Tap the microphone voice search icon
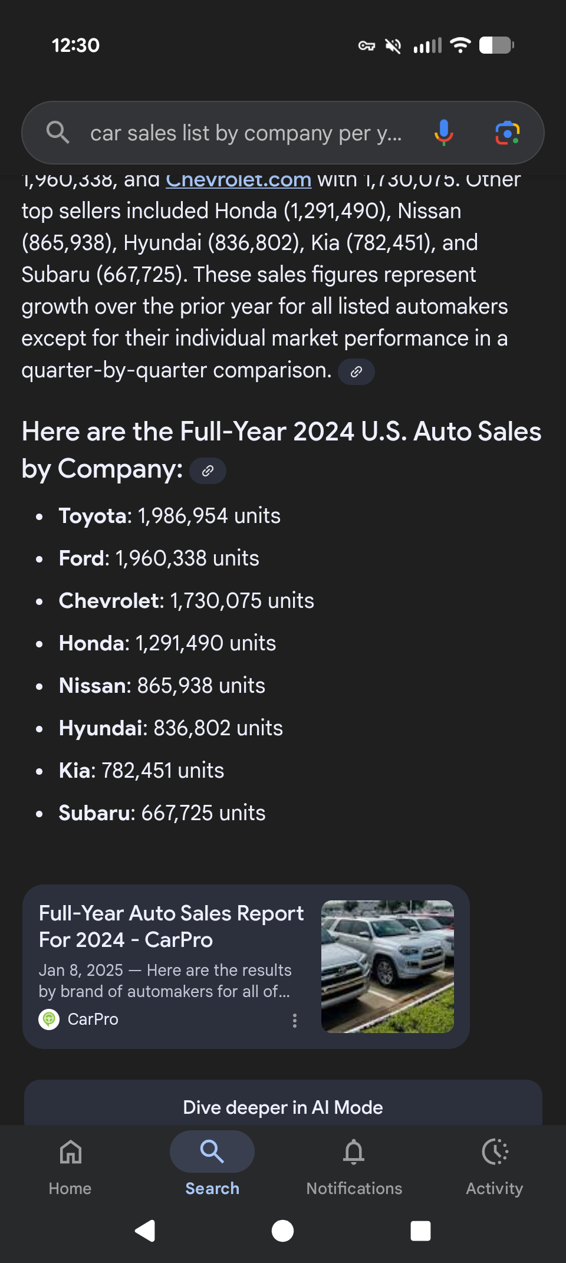The height and width of the screenshot is (1263, 566). click(443, 133)
